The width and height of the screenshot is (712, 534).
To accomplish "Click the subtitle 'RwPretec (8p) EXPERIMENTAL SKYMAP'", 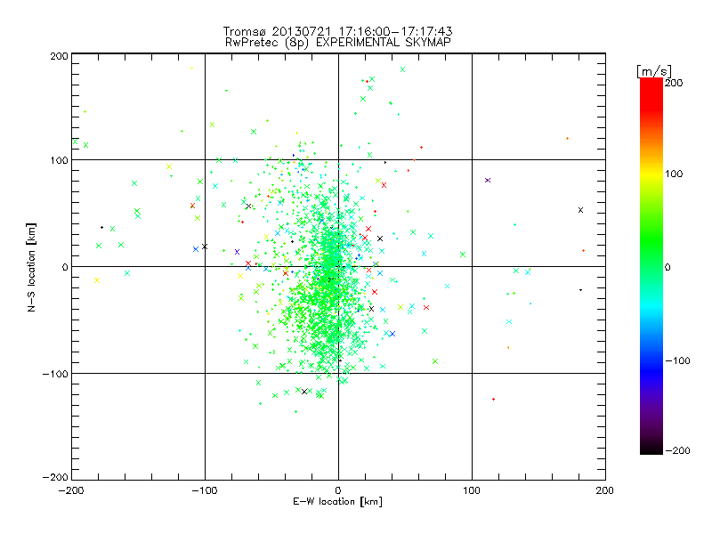I will (337, 43).
